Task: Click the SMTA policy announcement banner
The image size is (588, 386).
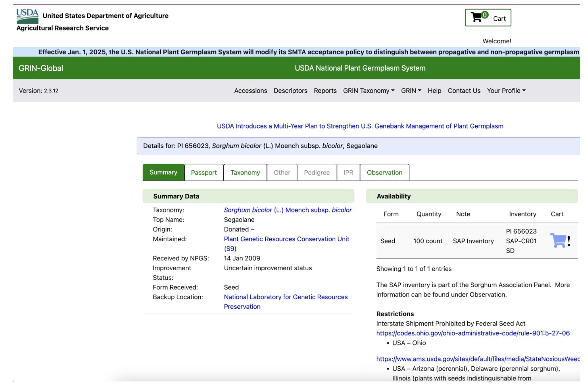Action: tap(296, 52)
